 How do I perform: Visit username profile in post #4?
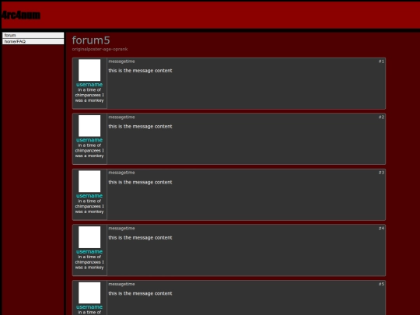tap(89, 251)
